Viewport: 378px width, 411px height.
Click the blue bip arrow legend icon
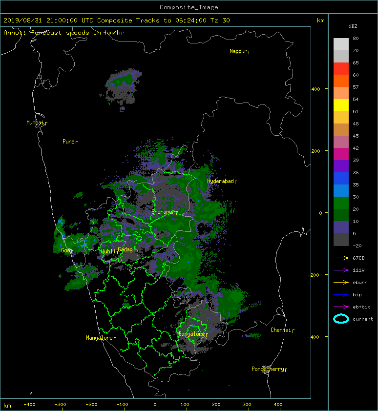pyautogui.click(x=341, y=295)
